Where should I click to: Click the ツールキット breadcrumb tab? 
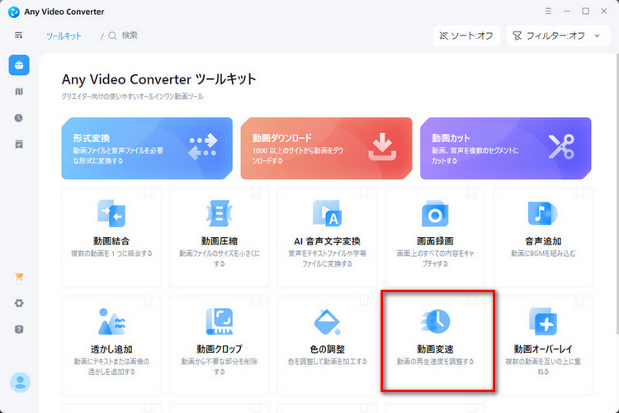click(64, 36)
